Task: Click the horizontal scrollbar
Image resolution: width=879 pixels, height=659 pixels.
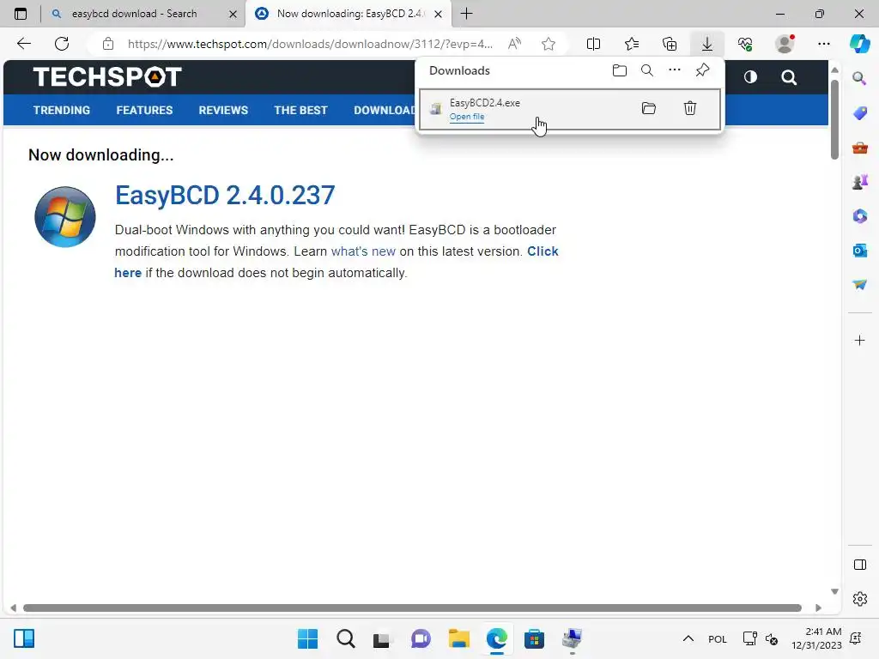Action: click(x=412, y=608)
